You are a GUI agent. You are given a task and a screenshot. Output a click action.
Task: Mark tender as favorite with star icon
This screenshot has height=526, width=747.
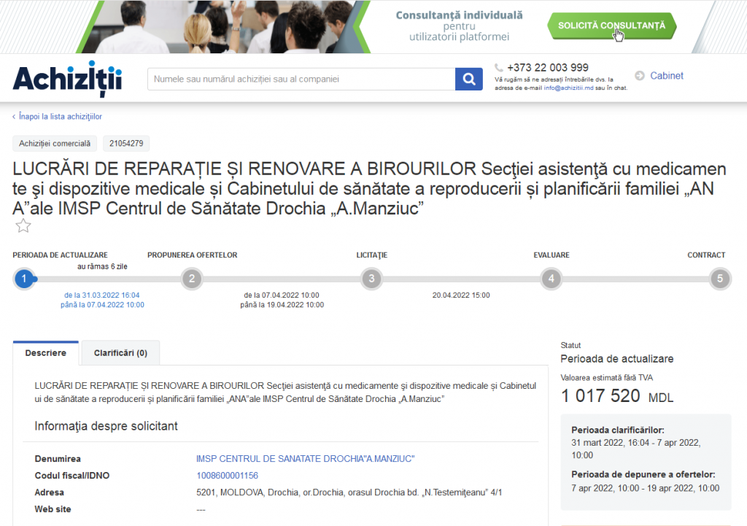[x=23, y=226]
